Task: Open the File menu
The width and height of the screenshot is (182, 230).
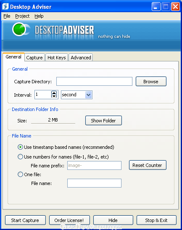Action: point(7,16)
